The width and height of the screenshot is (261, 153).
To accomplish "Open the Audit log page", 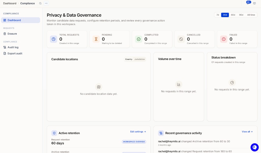I will (x=21, y=47).
